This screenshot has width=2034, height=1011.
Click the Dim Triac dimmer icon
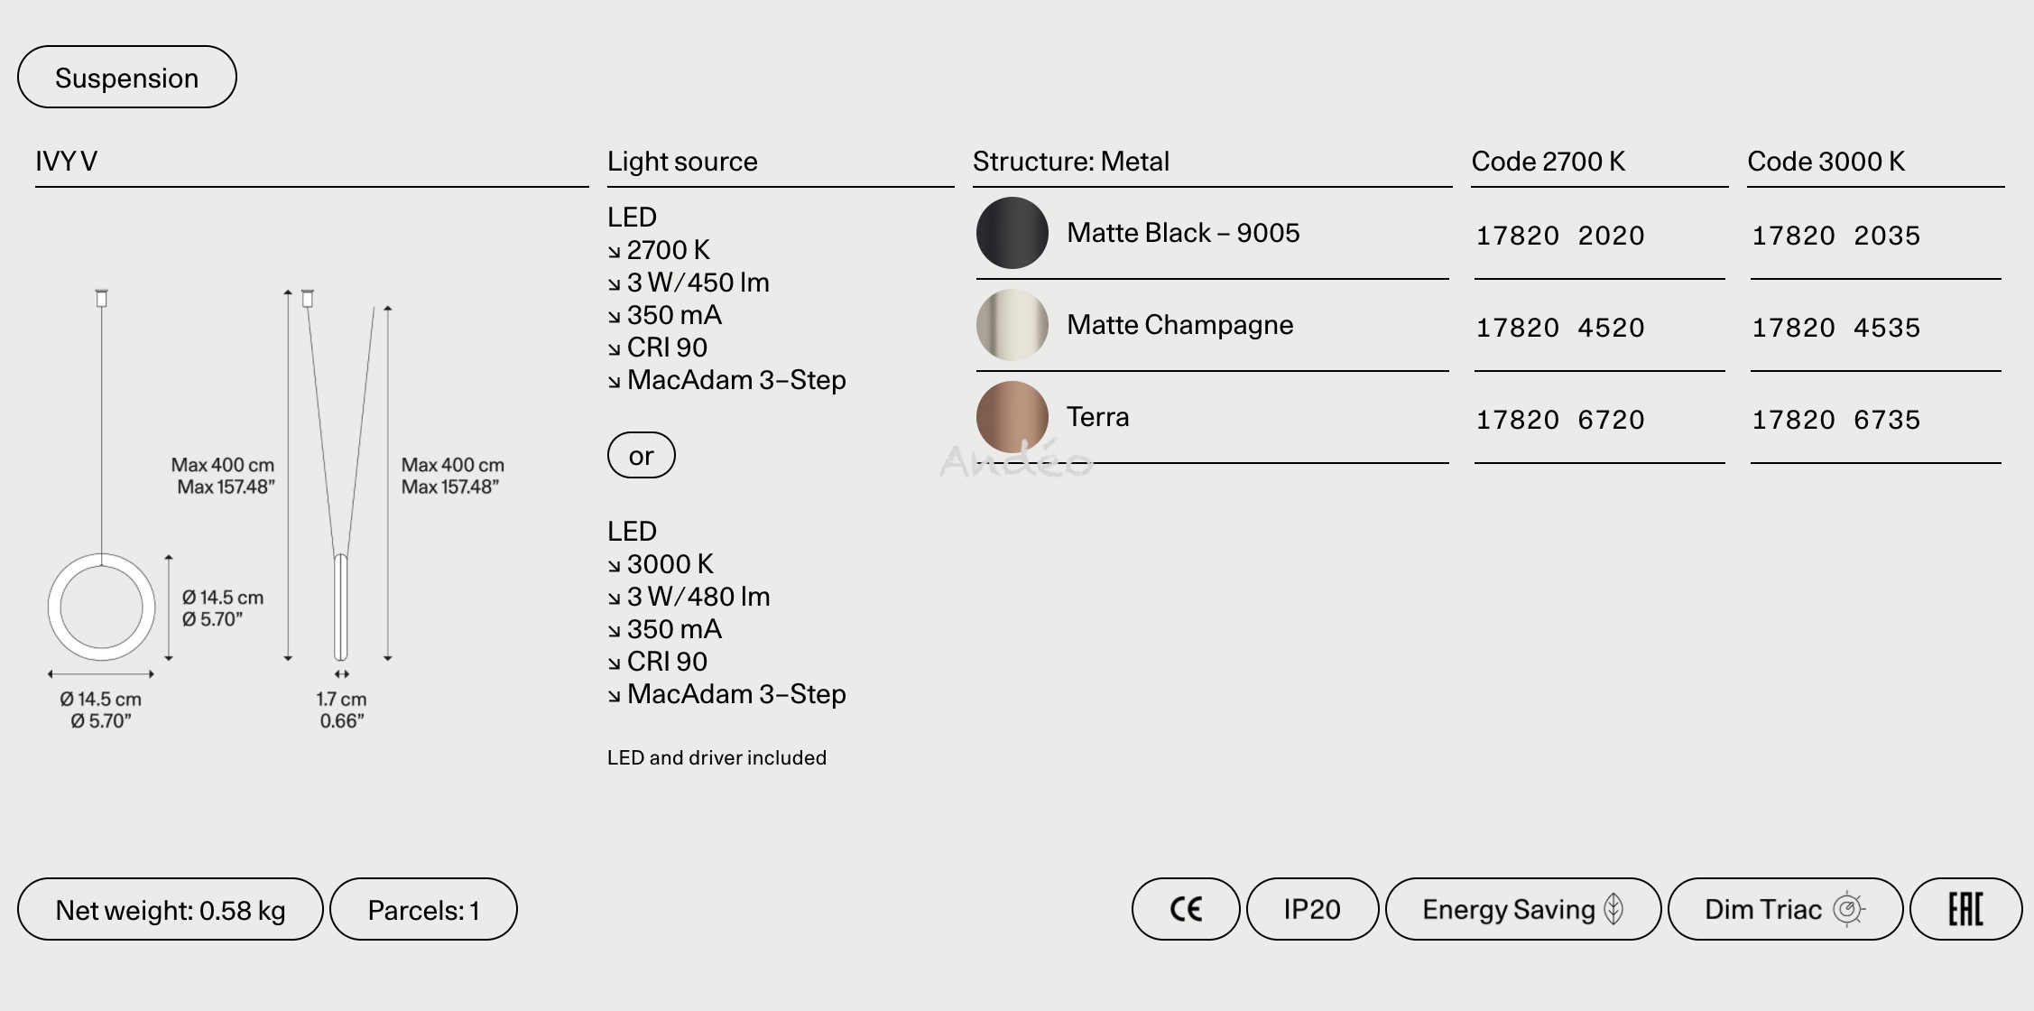1847,909
